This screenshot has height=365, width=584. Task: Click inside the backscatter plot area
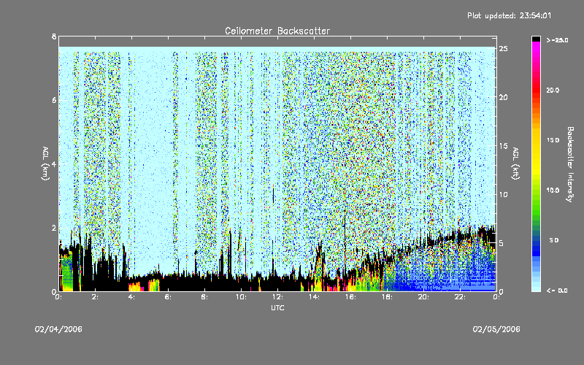pyautogui.click(x=277, y=164)
